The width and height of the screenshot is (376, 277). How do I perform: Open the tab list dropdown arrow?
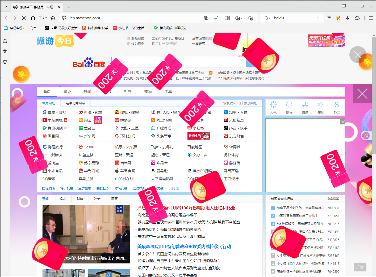[6, 7]
